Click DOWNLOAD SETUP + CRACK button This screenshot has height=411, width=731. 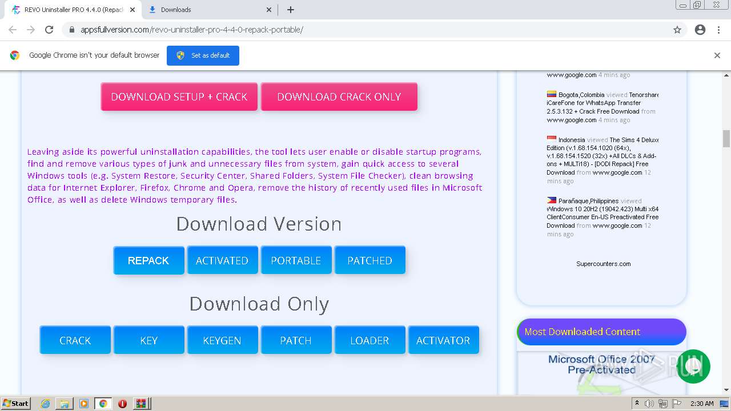coord(179,96)
